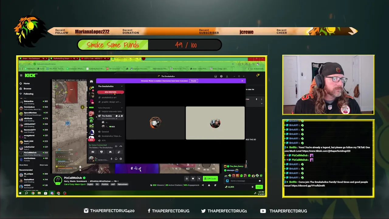This screenshot has height=219, width=389.
Task: Click the Smoke Some Funds goal bar
Action: (x=149, y=45)
